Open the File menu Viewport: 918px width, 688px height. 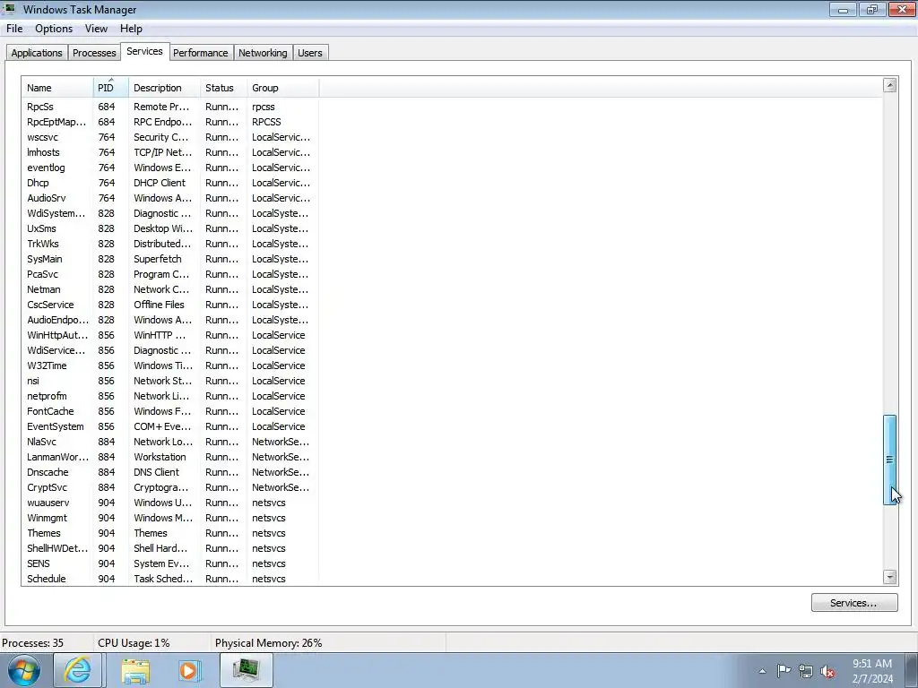(14, 29)
